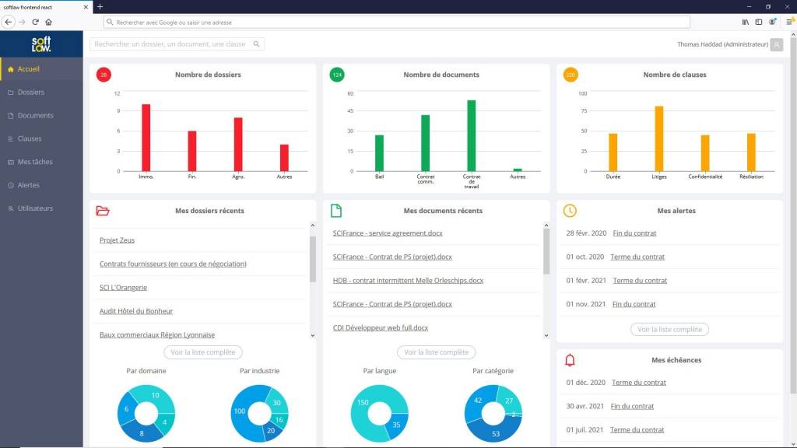Open the Dossiers section in the sidebar
797x448 pixels.
[x=30, y=92]
